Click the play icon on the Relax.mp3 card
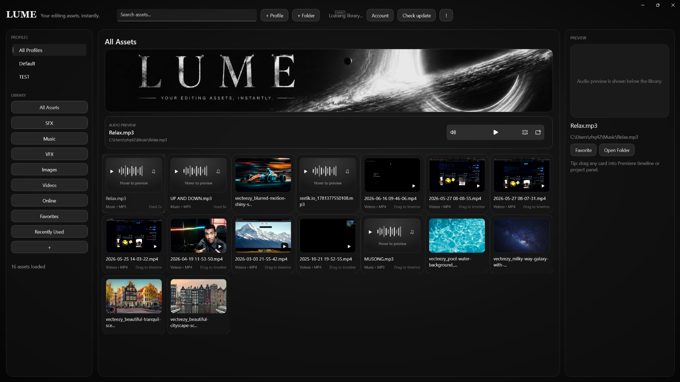 [x=112, y=171]
